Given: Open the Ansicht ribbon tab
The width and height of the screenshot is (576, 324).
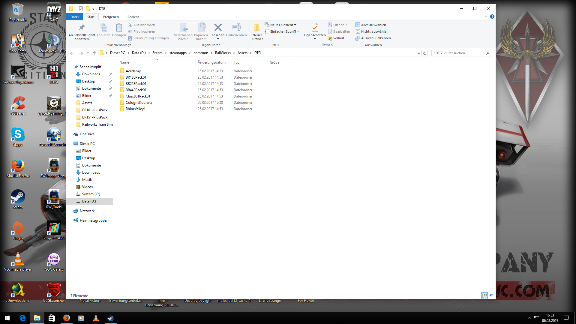Looking at the screenshot, I should coord(133,17).
